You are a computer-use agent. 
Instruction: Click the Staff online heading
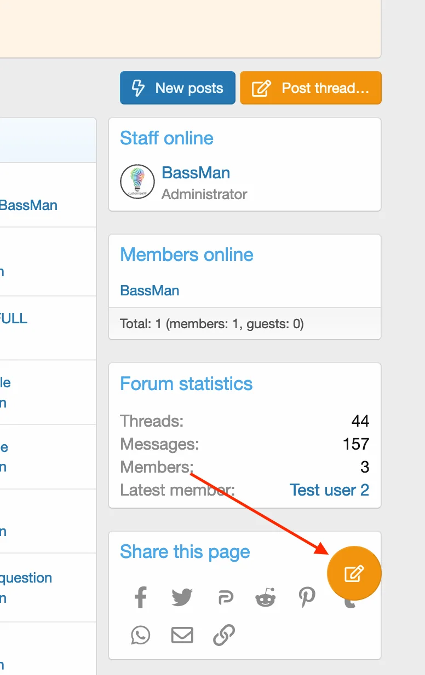(166, 138)
